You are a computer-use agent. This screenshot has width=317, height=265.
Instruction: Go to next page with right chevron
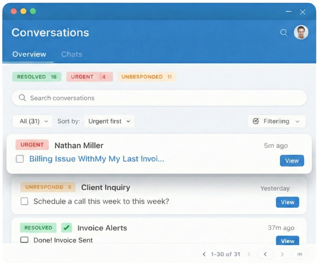[x=282, y=254]
